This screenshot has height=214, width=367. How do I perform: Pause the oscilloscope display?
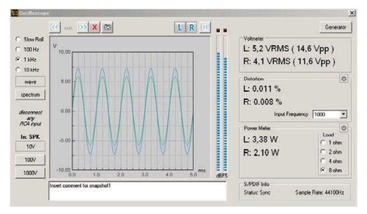coord(205,27)
